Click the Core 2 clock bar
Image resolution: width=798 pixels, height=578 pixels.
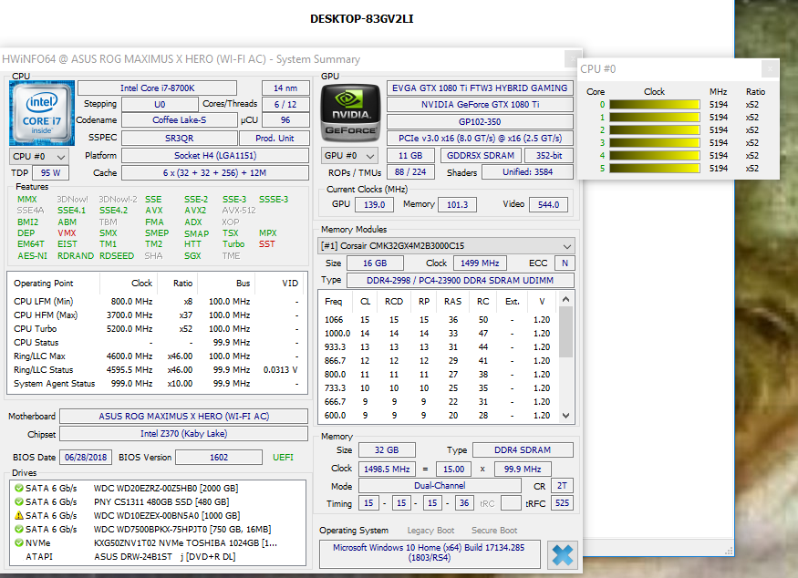[x=655, y=129]
